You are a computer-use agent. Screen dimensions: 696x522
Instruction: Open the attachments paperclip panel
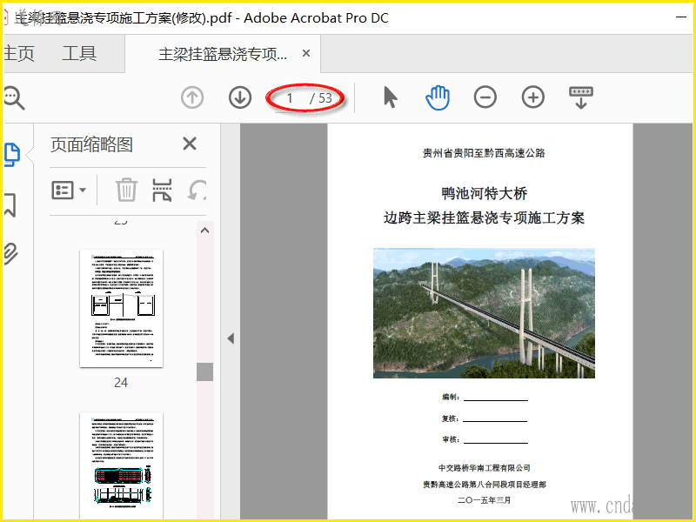click(11, 253)
